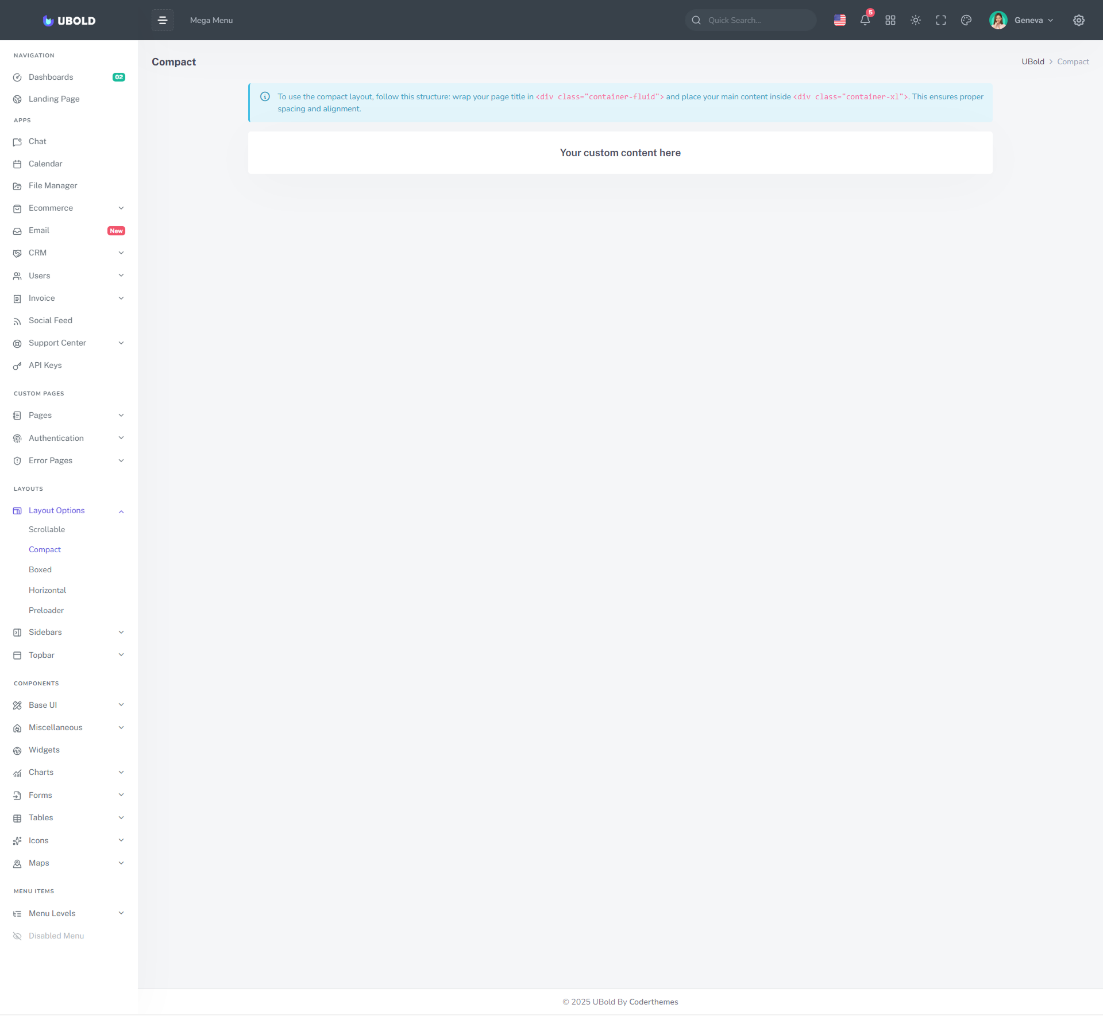Expand the Ecommerce menu chevron
The image size is (1103, 1016).
[x=121, y=208]
